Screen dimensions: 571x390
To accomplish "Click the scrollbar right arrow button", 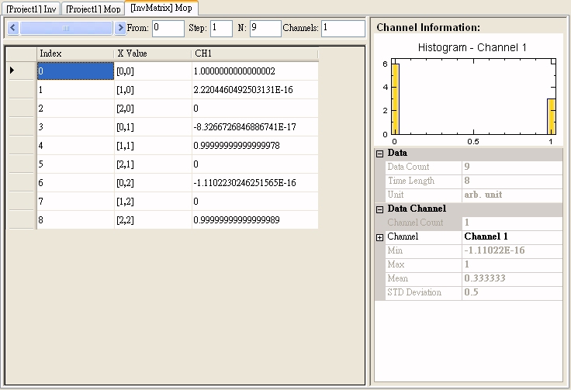I will point(120,28).
